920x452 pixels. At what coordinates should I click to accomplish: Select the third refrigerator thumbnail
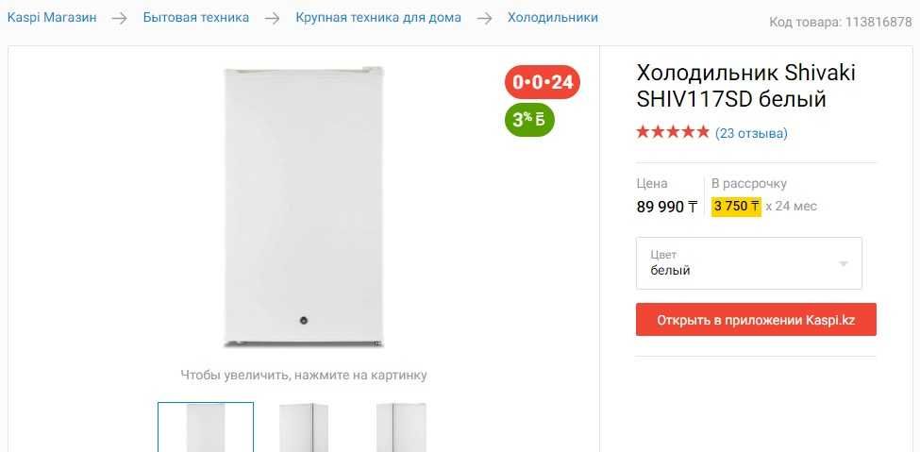click(401, 427)
